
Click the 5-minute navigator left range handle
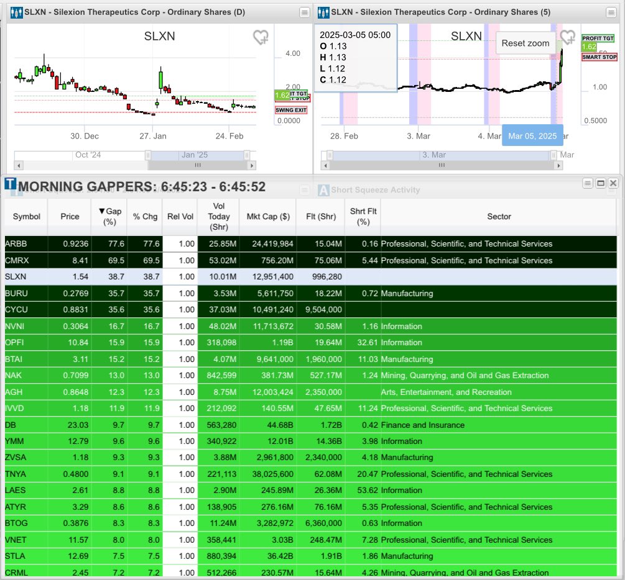coord(330,155)
